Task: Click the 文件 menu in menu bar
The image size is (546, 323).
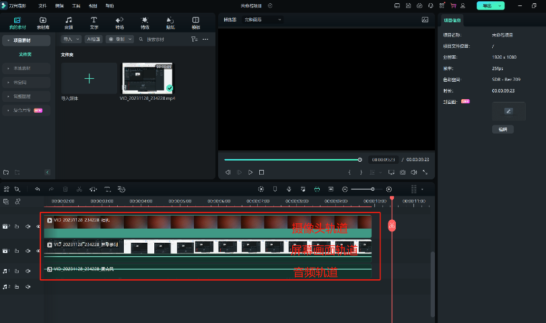Action: point(42,5)
